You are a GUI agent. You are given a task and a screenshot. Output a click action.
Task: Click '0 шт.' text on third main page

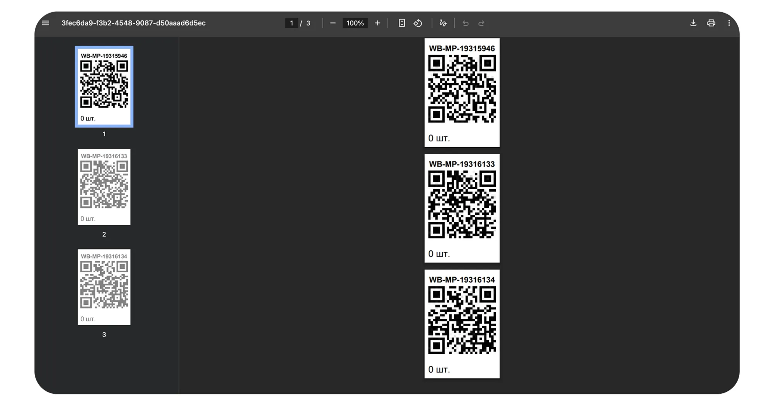(x=439, y=369)
